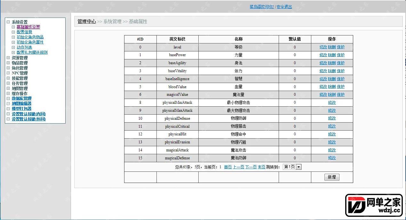The width and height of the screenshot is (406, 220).
Task: Expand the 角色管理 tree node
Action: 8,68
